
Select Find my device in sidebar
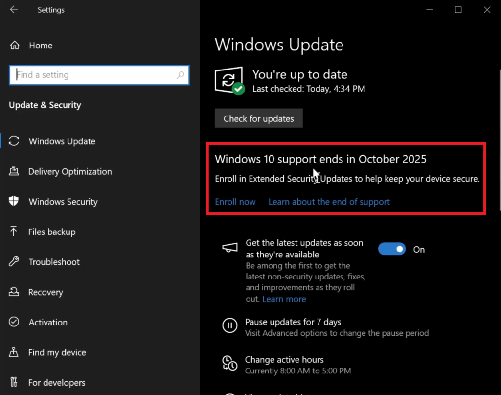[57, 352]
